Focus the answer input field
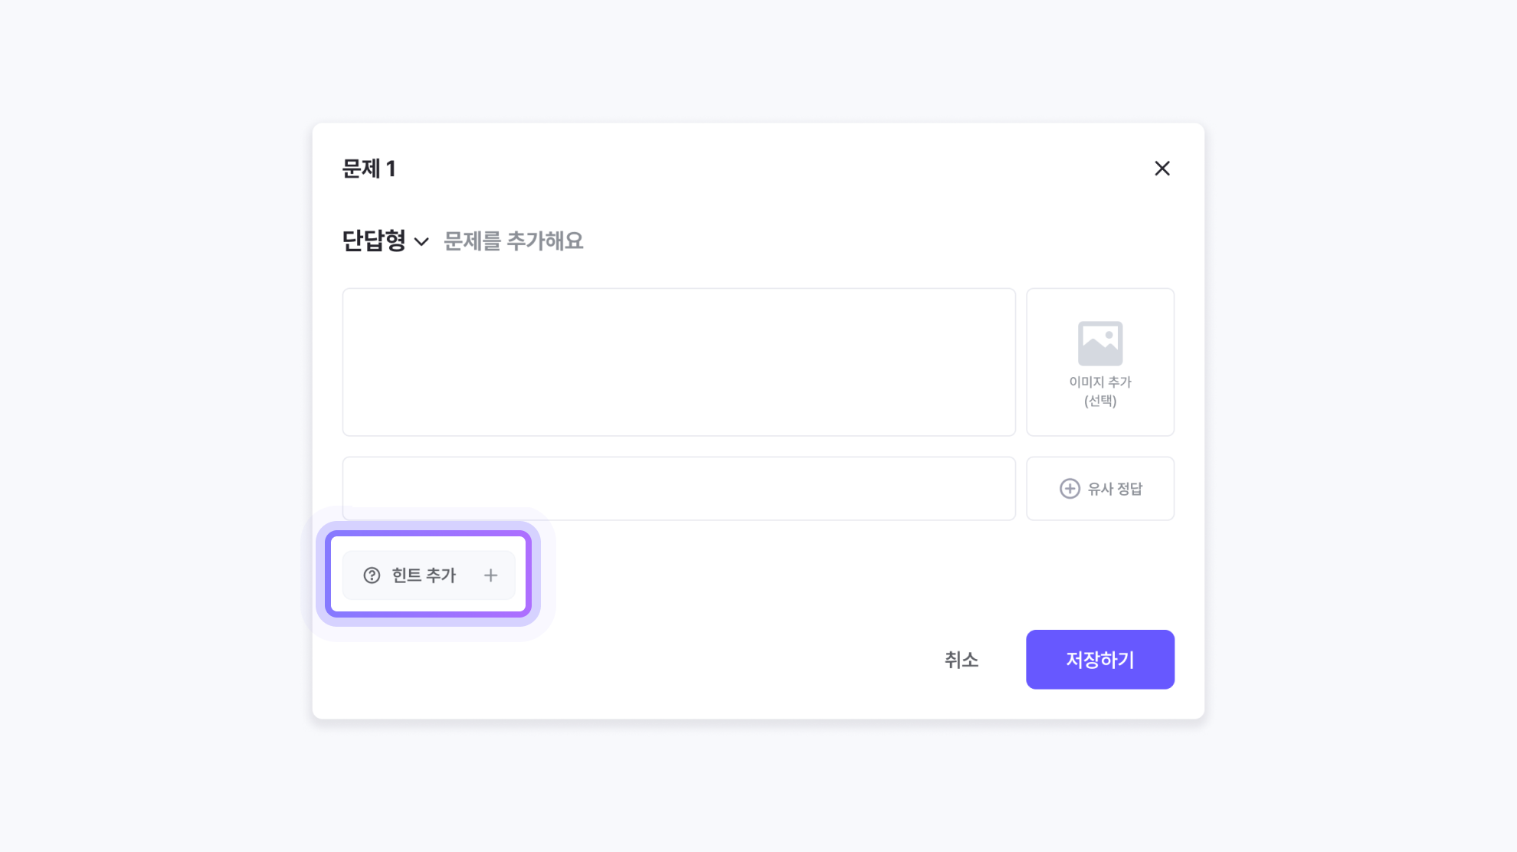 click(678, 489)
